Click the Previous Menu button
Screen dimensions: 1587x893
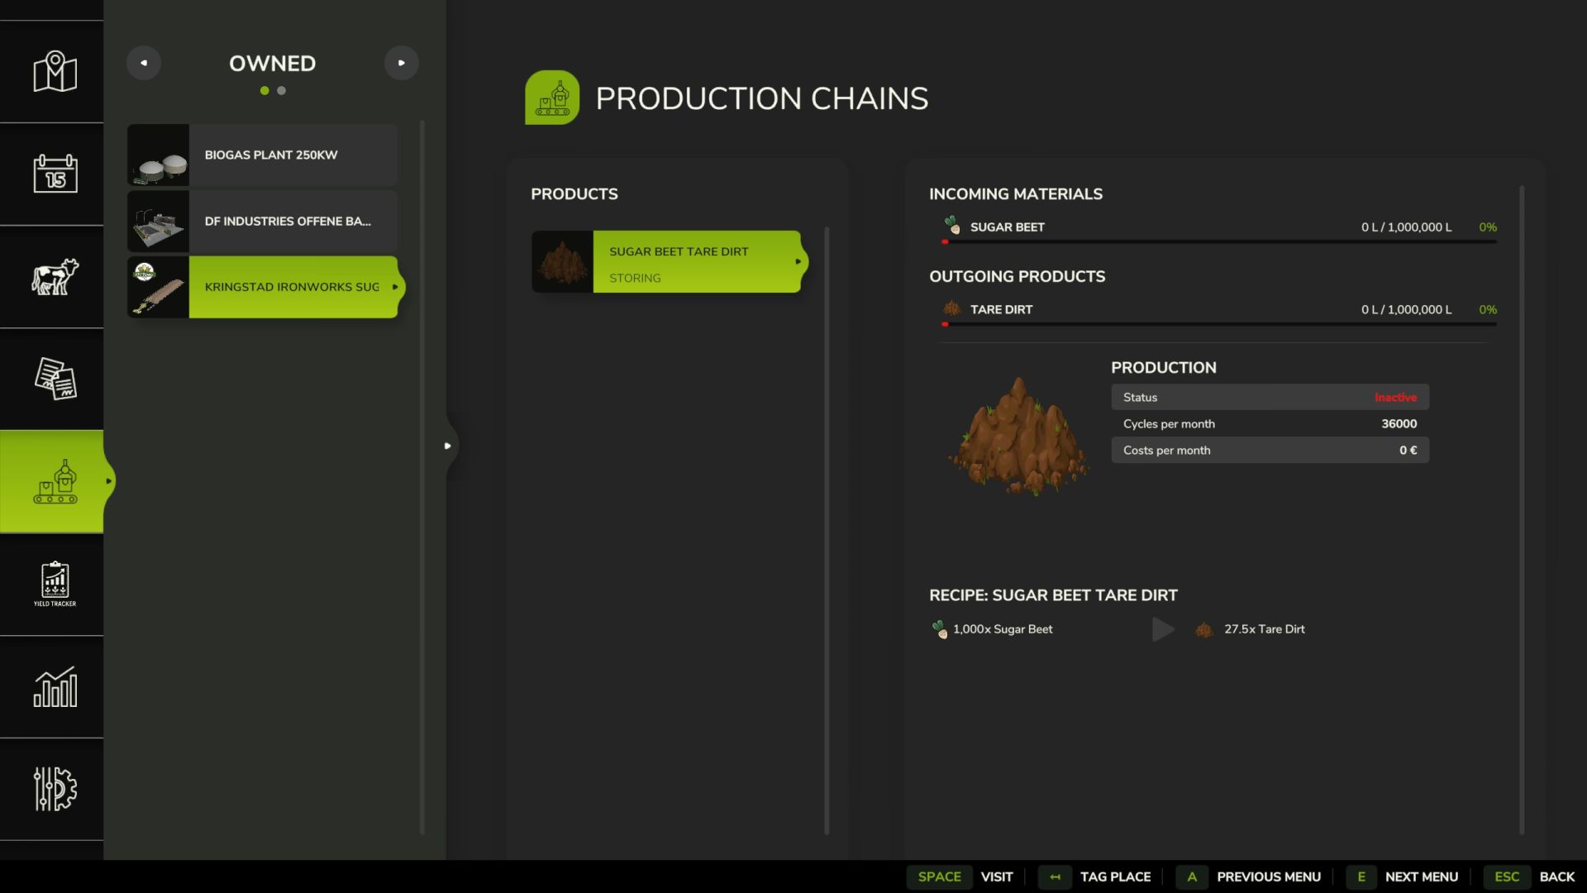(x=1248, y=876)
